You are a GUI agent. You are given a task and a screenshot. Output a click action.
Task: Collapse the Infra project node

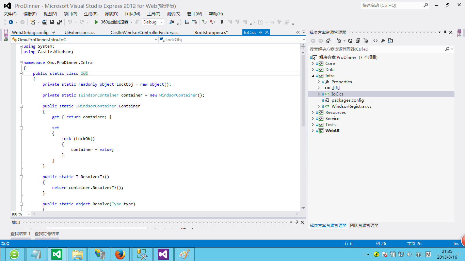pos(313,76)
